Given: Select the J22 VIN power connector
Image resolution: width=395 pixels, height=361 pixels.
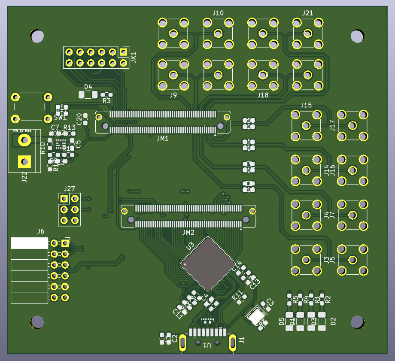Looking at the screenshot, I should point(24,151).
